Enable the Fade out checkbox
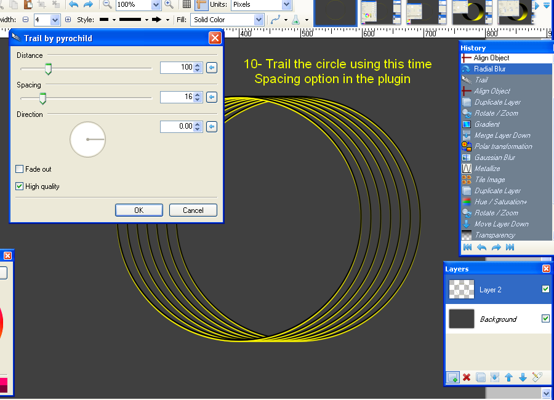Screen dimensions: 554x400 tap(20, 169)
